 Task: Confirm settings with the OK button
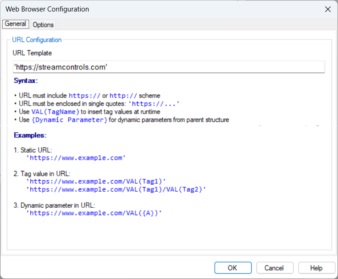click(x=233, y=268)
